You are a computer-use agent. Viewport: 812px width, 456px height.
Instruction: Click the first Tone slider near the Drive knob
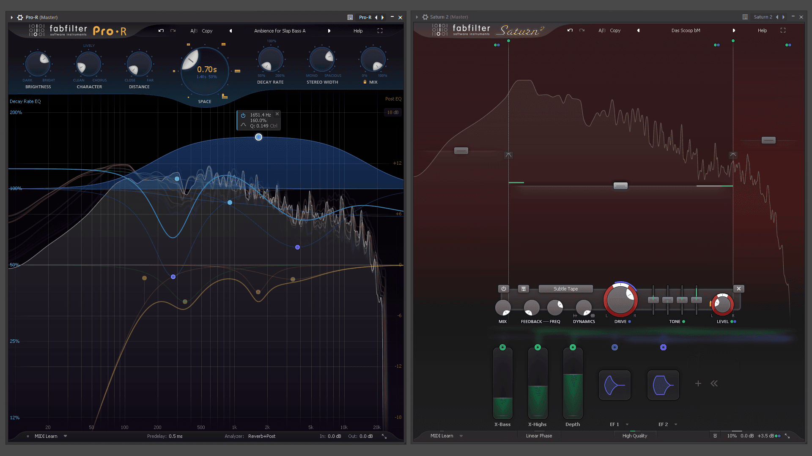(x=653, y=299)
